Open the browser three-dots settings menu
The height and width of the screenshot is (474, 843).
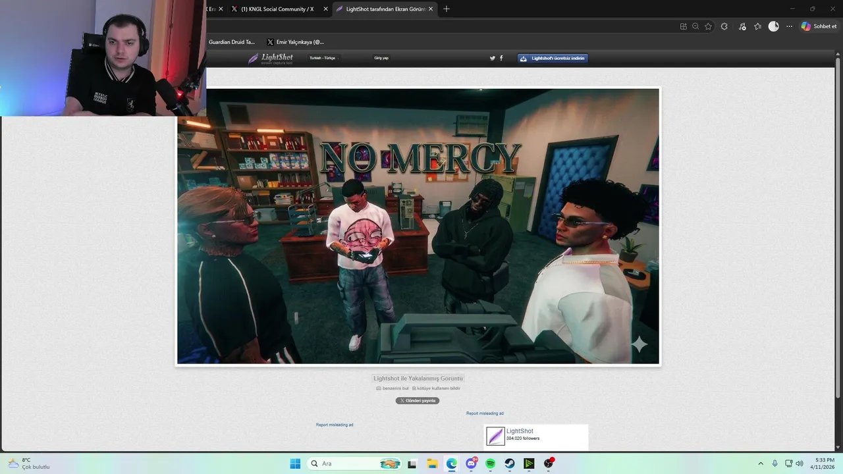click(x=790, y=26)
